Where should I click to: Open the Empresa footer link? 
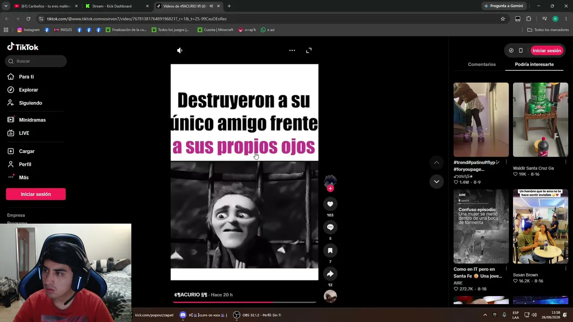click(16, 215)
